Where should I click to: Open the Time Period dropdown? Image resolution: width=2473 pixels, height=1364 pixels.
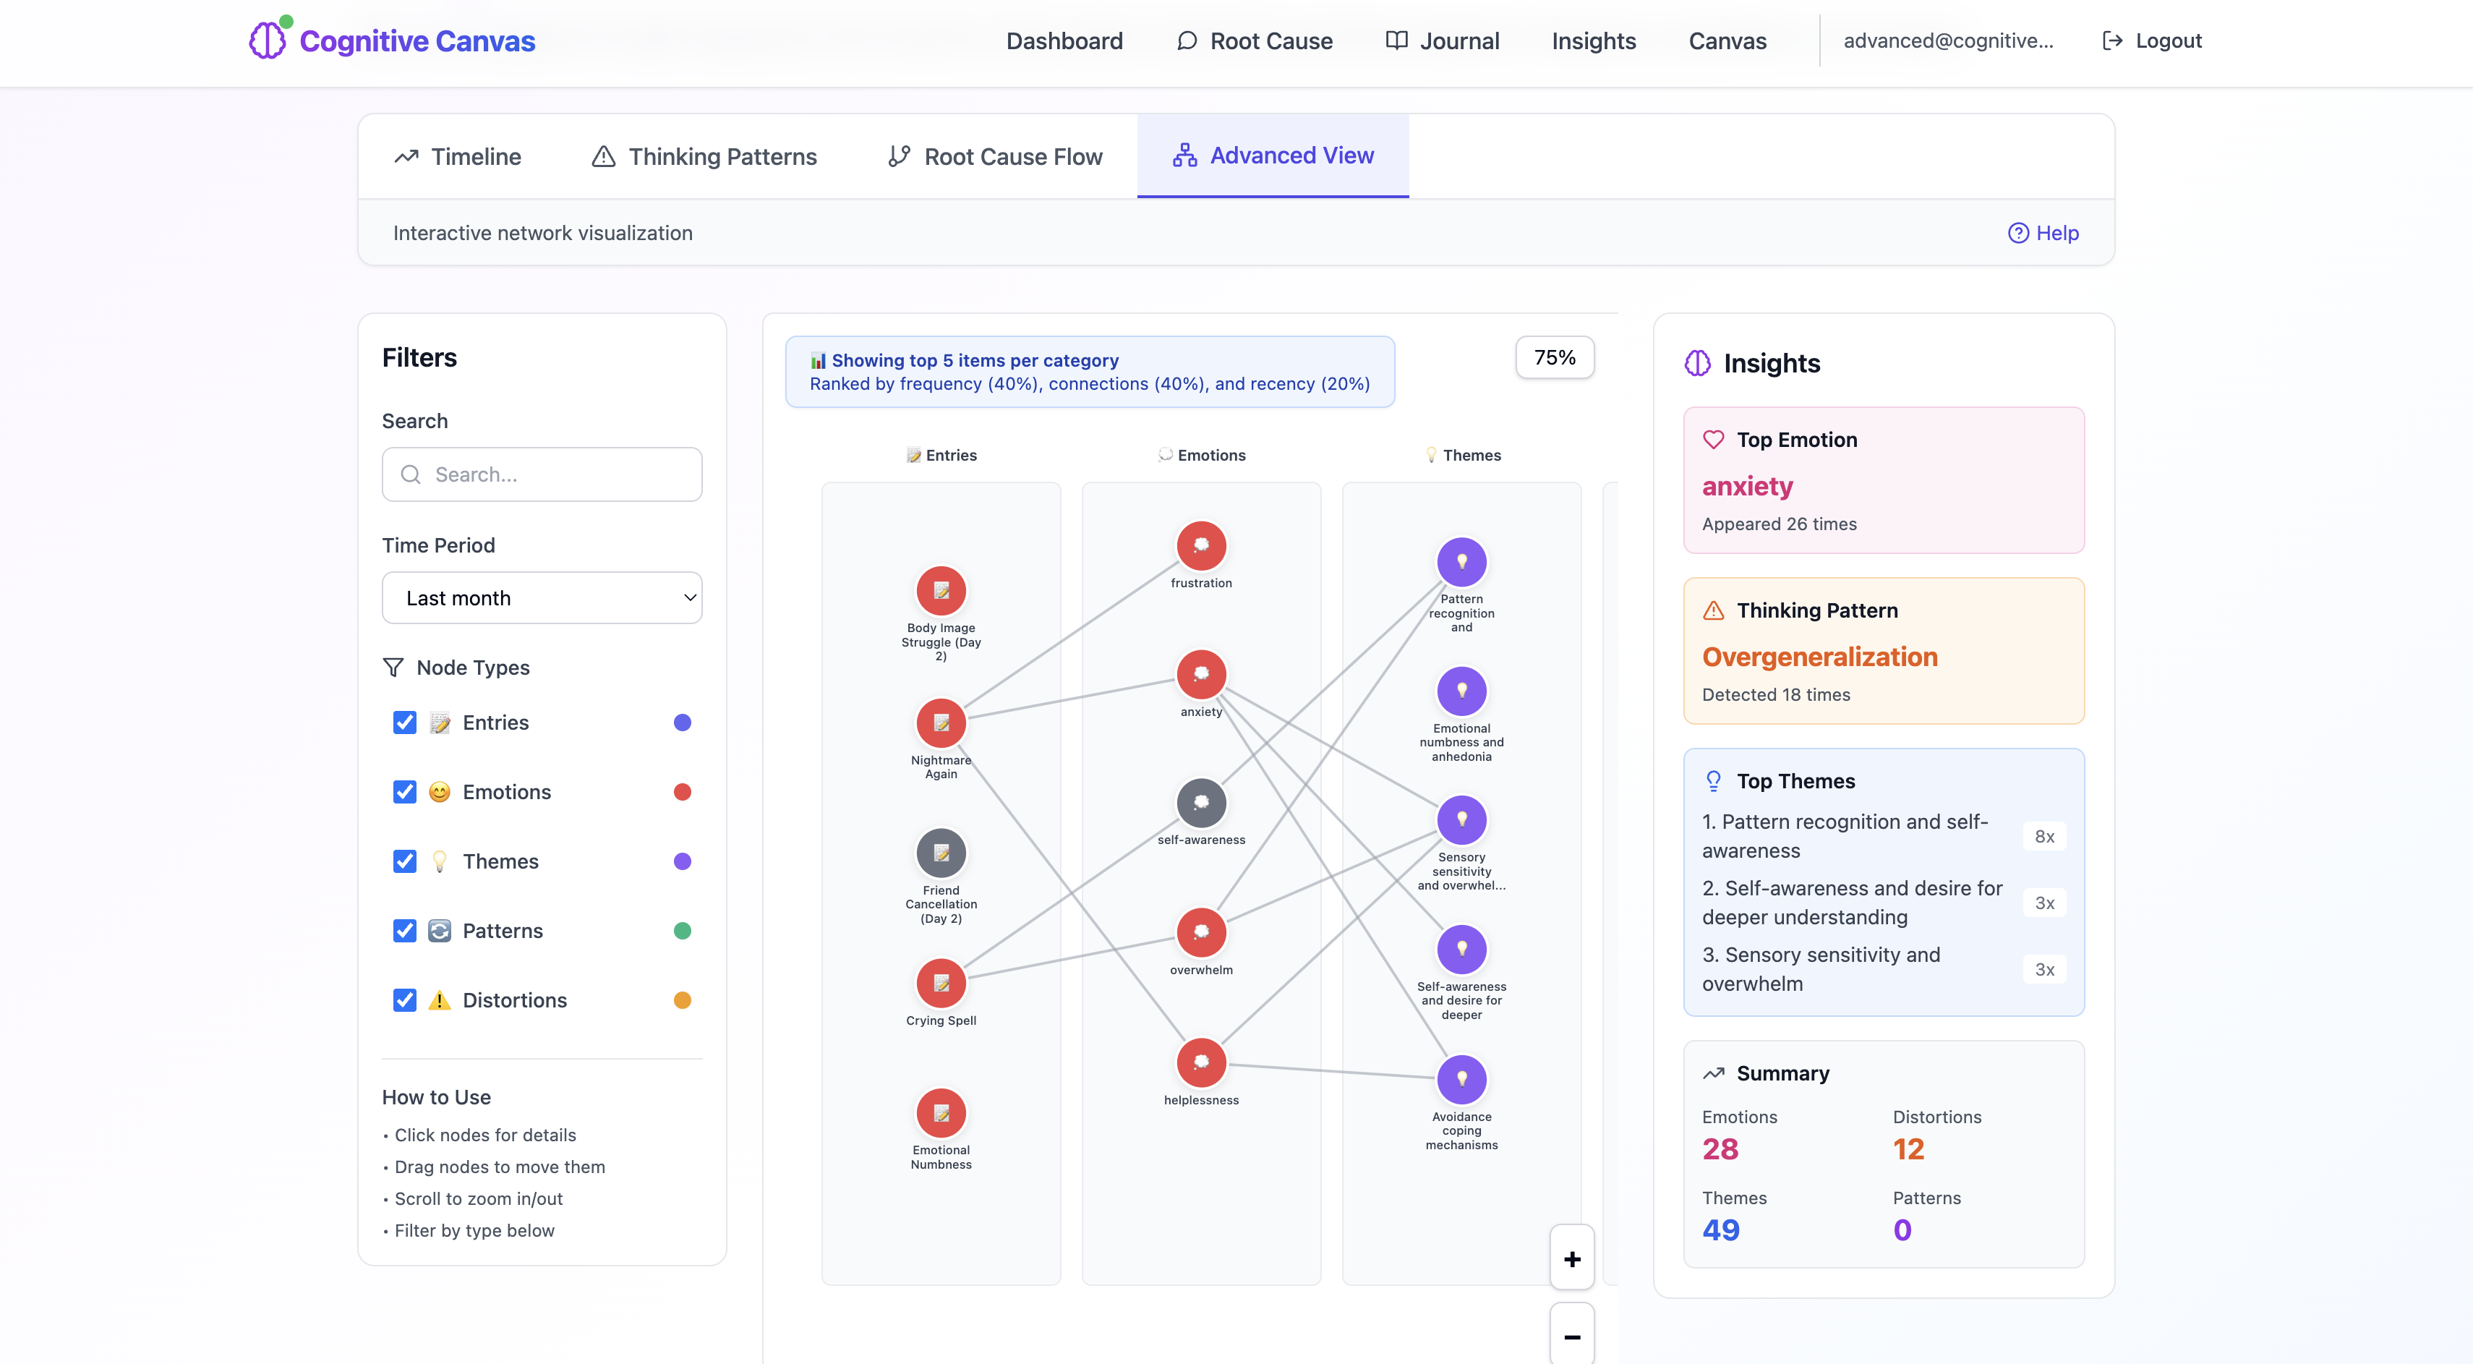(542, 598)
